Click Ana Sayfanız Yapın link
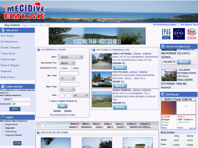The image size is (198, 148). (x=189, y=25)
